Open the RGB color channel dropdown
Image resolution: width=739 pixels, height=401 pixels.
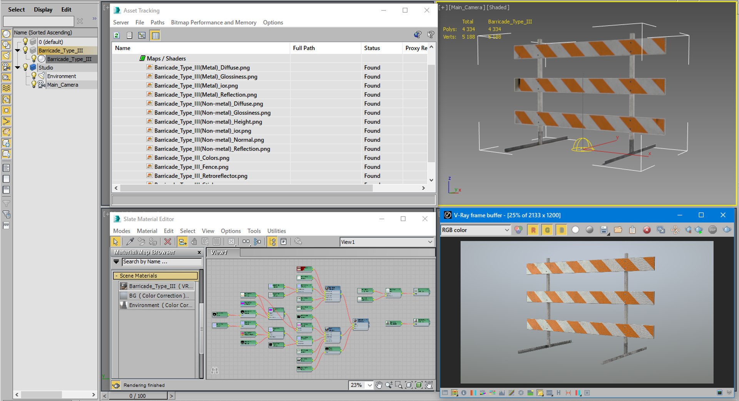(x=475, y=230)
